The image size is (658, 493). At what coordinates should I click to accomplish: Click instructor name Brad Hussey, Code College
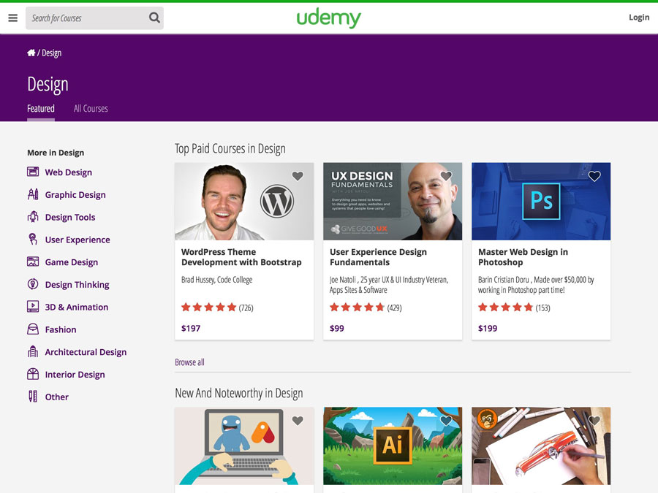point(217,280)
